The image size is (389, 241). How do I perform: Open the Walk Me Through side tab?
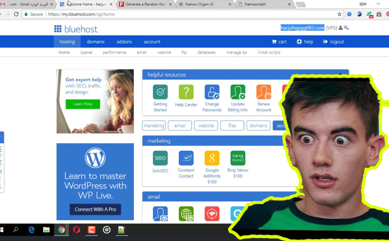coord(1,162)
